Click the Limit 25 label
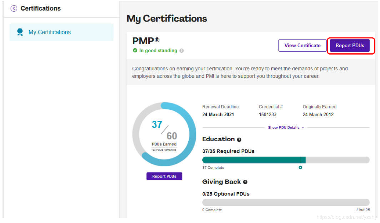Screen dimensions: 380x223 click(363, 210)
